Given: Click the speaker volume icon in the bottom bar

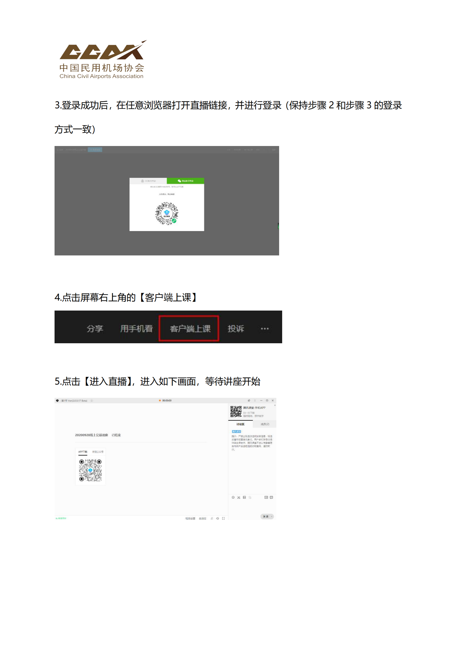Looking at the screenshot, I should (217, 518).
